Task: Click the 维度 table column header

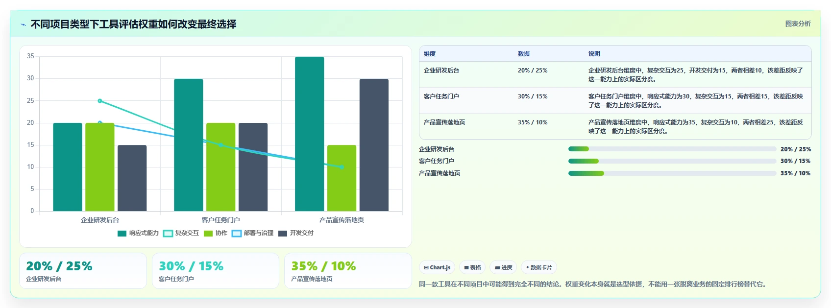Action: [x=430, y=54]
